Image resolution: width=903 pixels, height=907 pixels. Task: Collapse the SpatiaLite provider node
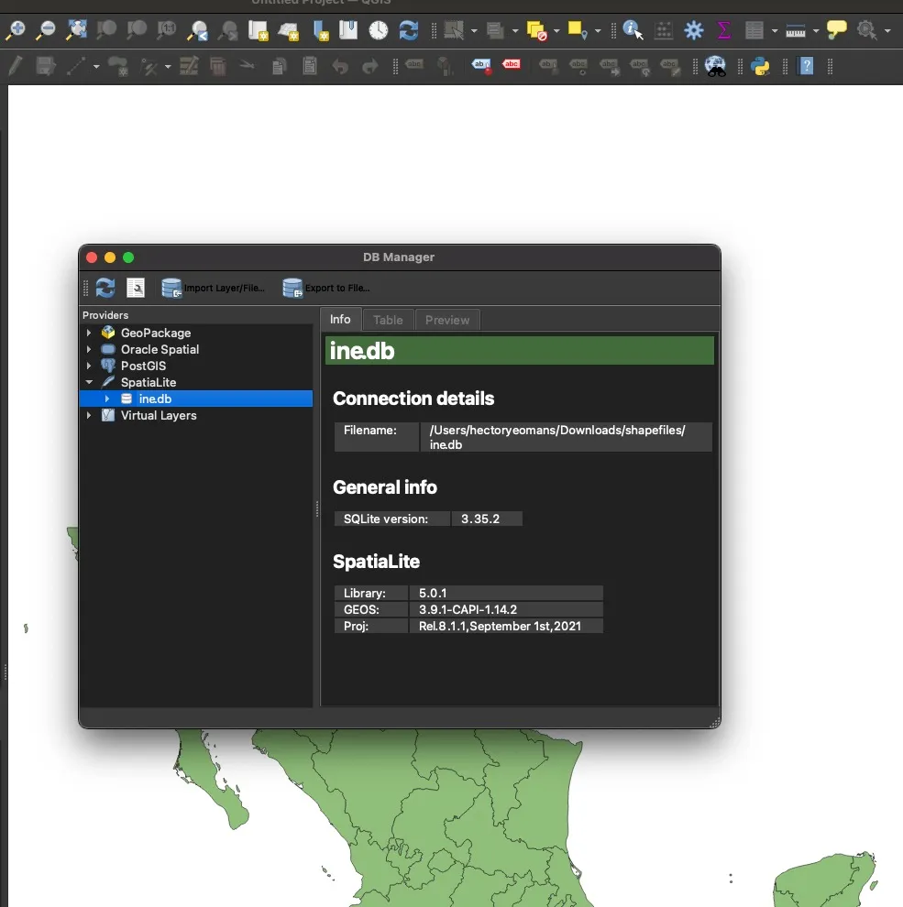click(x=89, y=383)
